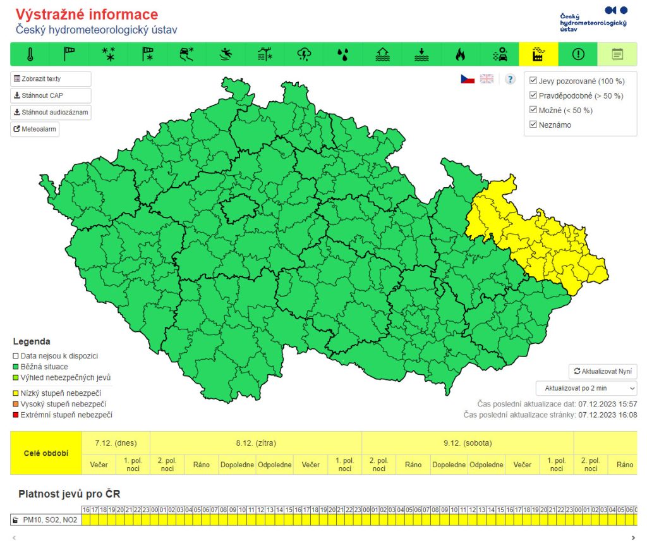
Task: Toggle the 'Pravděpodobné (> 50 %)' checkbox
Action: coord(533,95)
